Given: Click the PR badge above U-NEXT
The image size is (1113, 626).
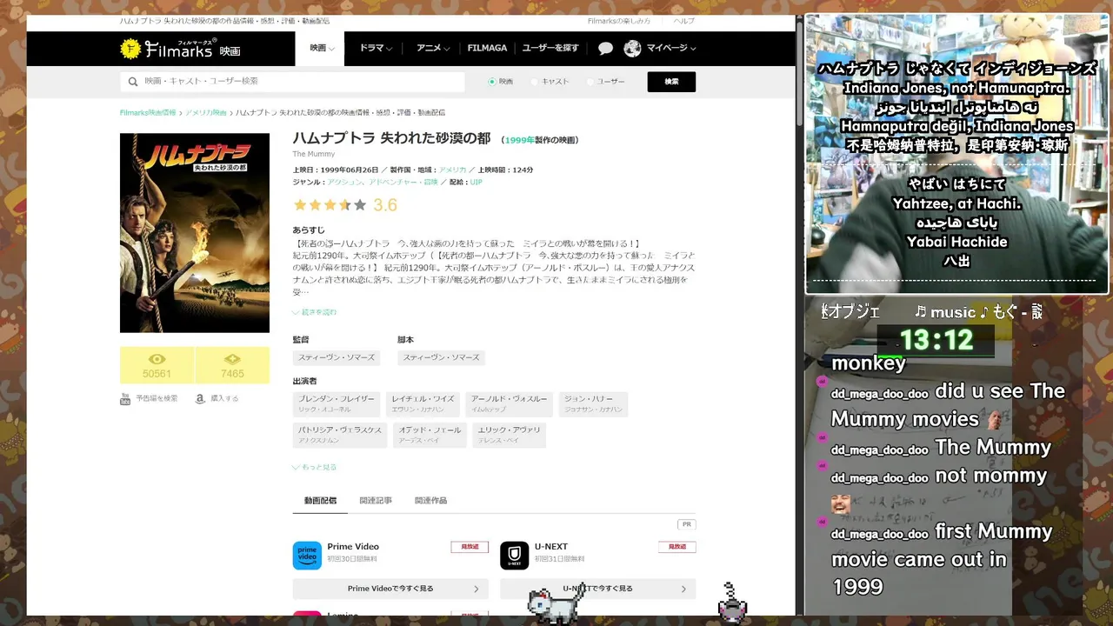Looking at the screenshot, I should coord(687,524).
